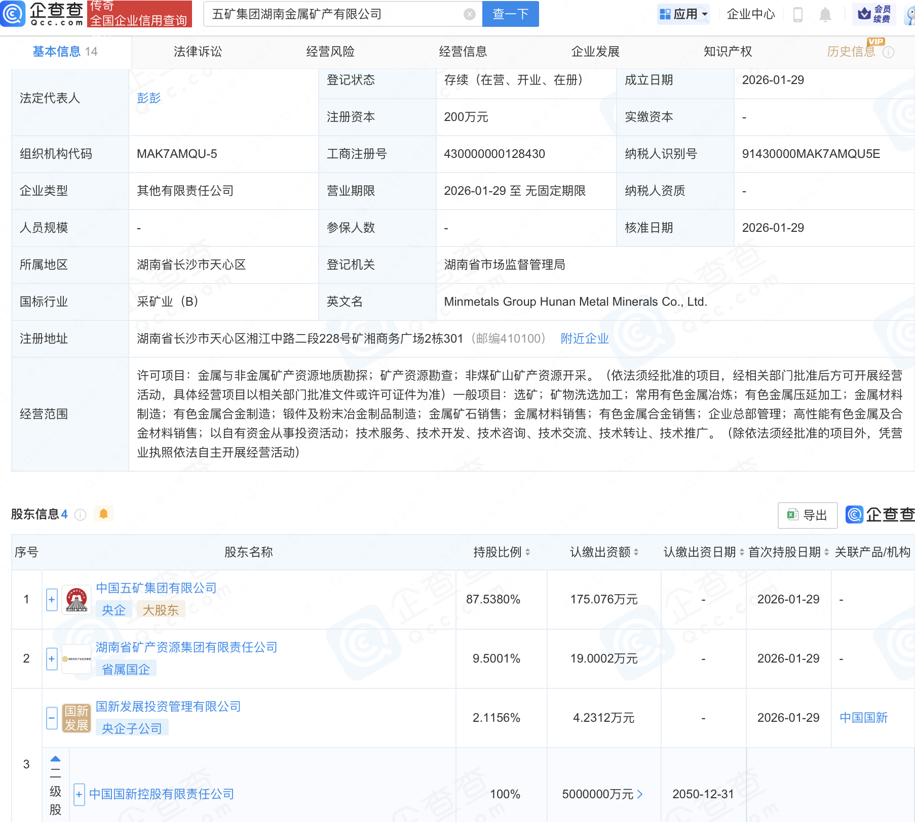Collapse Guoxin Development Investment shareholder row
Viewport: 915px width, 822px height.
coord(52,718)
